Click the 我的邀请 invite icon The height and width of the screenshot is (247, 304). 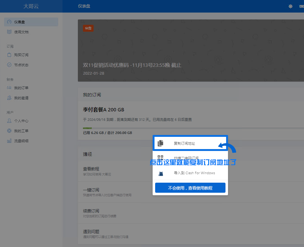click(9, 98)
